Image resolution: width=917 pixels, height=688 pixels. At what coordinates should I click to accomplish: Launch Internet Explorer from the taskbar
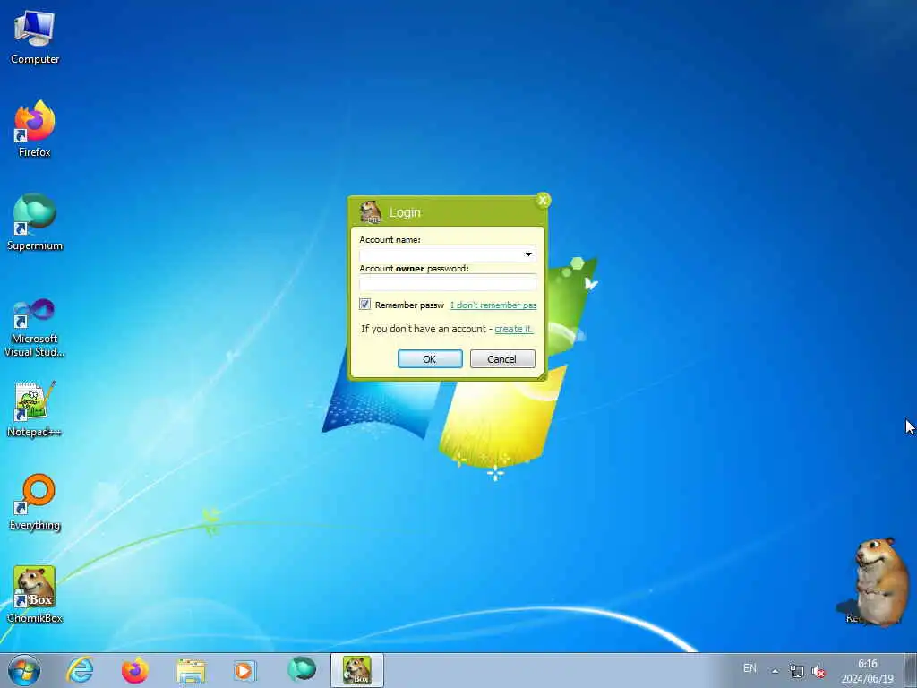(80, 670)
